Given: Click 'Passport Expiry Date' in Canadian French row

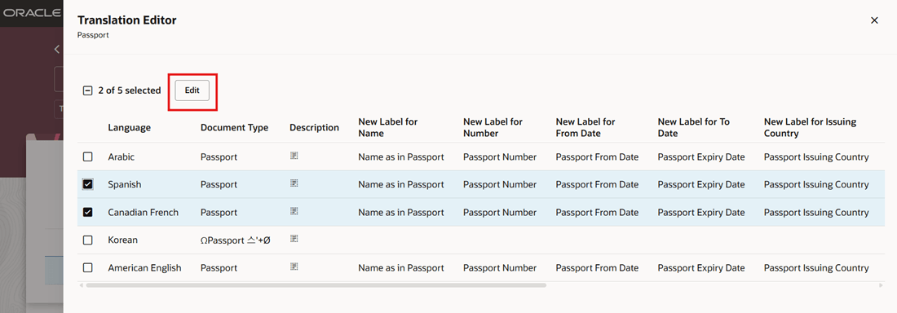Looking at the screenshot, I should 701,212.
